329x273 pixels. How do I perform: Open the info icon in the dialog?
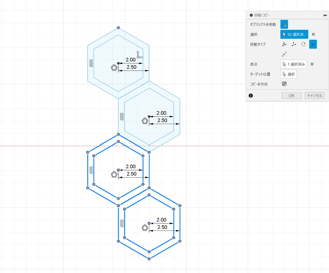251,95
